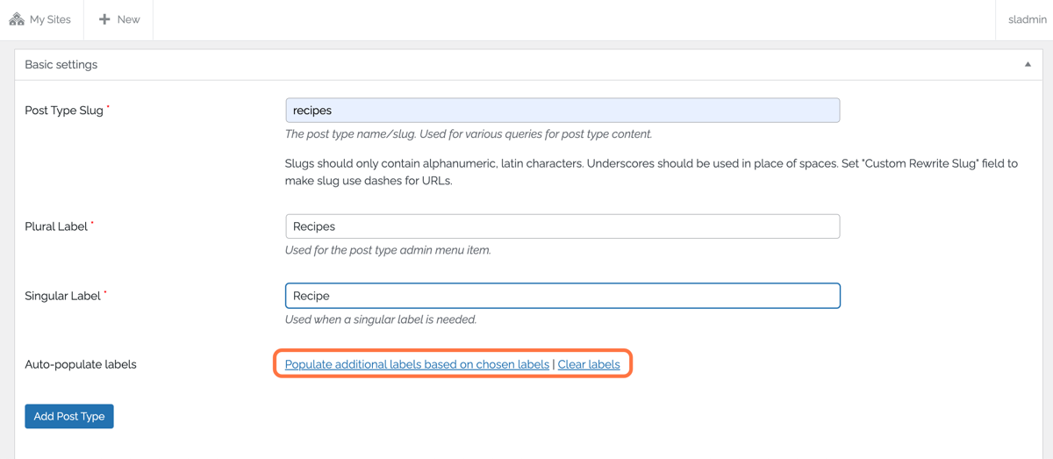
Task: Click the admin menu item help text
Action: pyautogui.click(x=388, y=250)
